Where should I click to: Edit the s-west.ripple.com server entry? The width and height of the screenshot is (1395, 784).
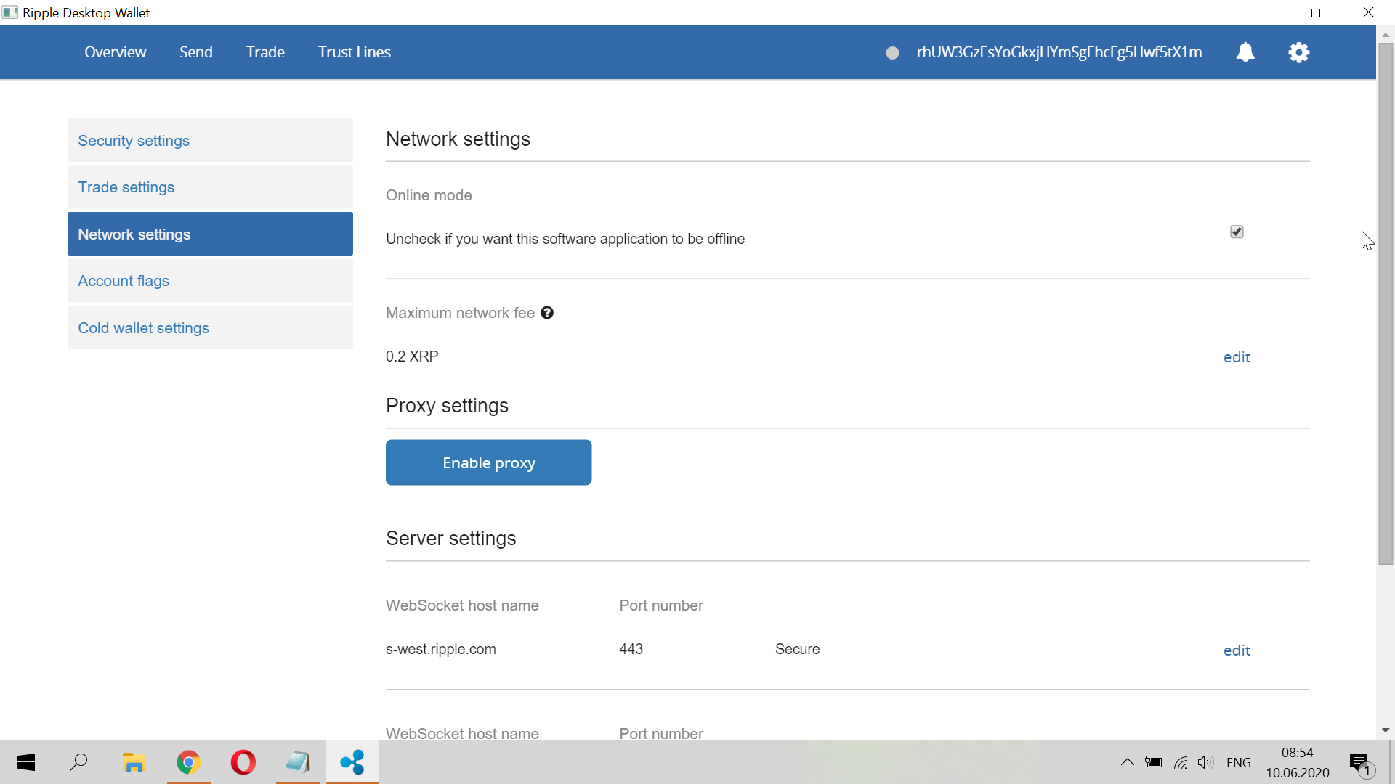(x=1237, y=650)
